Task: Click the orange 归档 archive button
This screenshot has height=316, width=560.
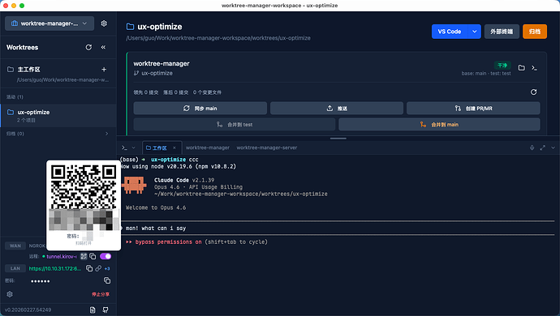Action: click(x=535, y=32)
